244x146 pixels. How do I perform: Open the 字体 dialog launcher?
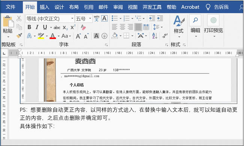[106, 45]
